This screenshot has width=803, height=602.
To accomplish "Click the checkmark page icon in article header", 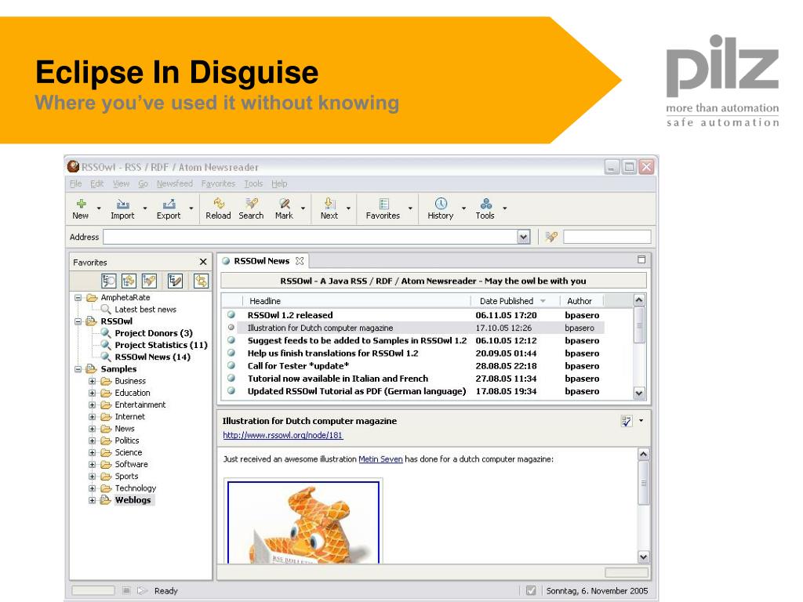I will [627, 421].
